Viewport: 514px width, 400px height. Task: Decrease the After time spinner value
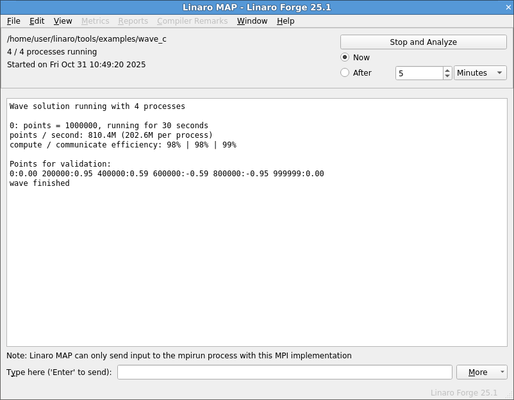(447, 76)
